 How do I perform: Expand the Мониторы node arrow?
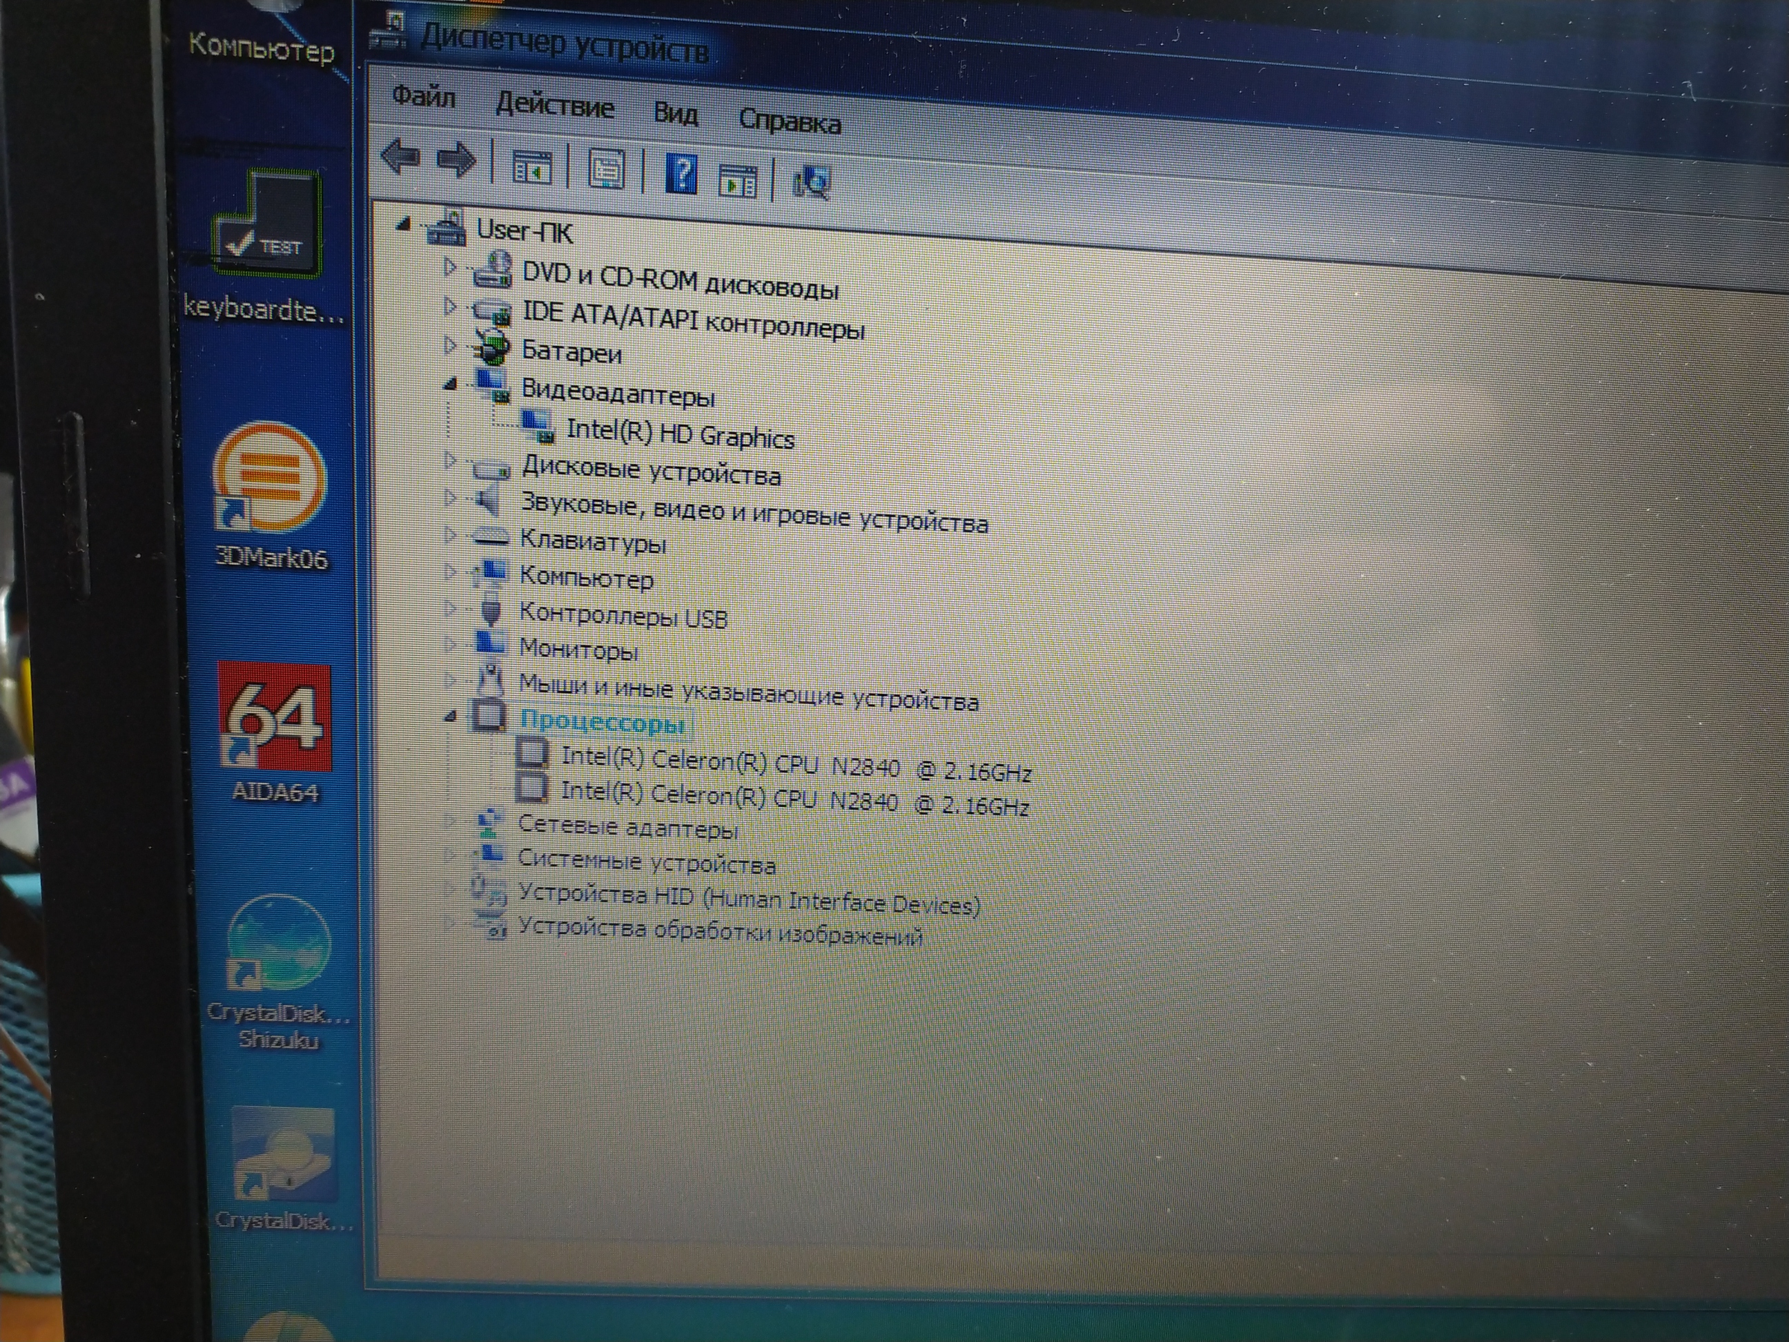coord(451,644)
